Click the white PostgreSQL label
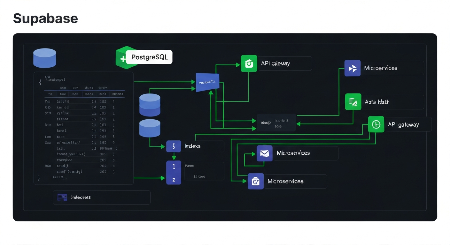The width and height of the screenshot is (450, 245). click(x=149, y=57)
